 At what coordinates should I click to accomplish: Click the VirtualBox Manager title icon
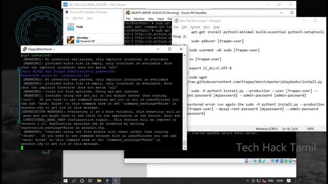pos(67,12)
